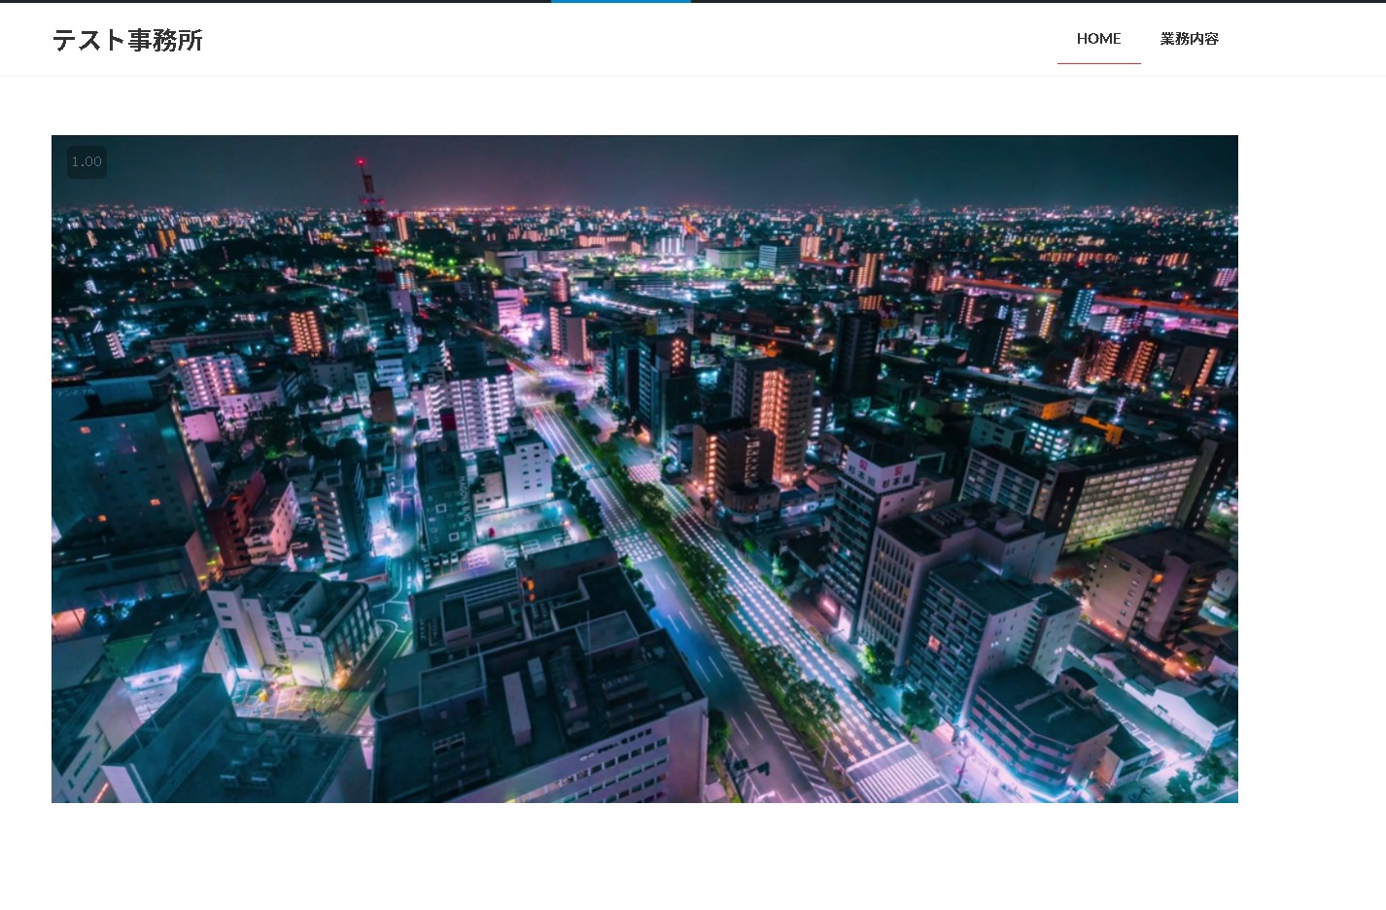Screen dimensions: 1386x910
Task: Activate the HOME tab with red underline
Action: coord(1098,39)
